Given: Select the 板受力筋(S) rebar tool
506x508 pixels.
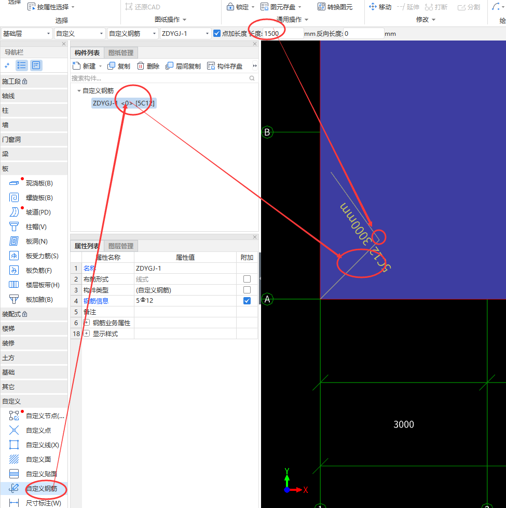Looking at the screenshot, I should (x=34, y=256).
